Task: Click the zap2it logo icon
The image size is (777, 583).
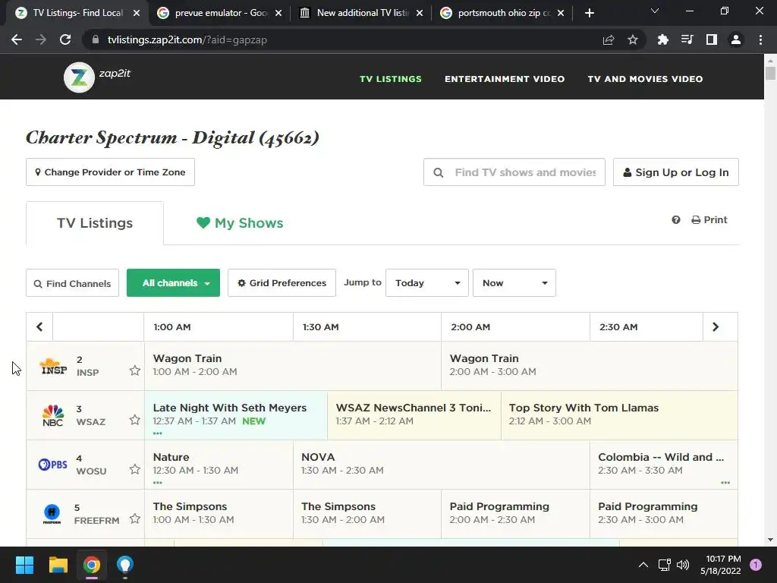Action: pos(79,77)
